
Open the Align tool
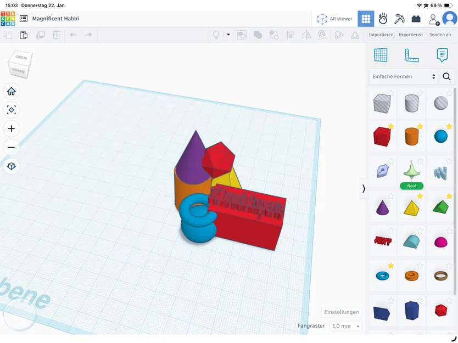[291, 35]
